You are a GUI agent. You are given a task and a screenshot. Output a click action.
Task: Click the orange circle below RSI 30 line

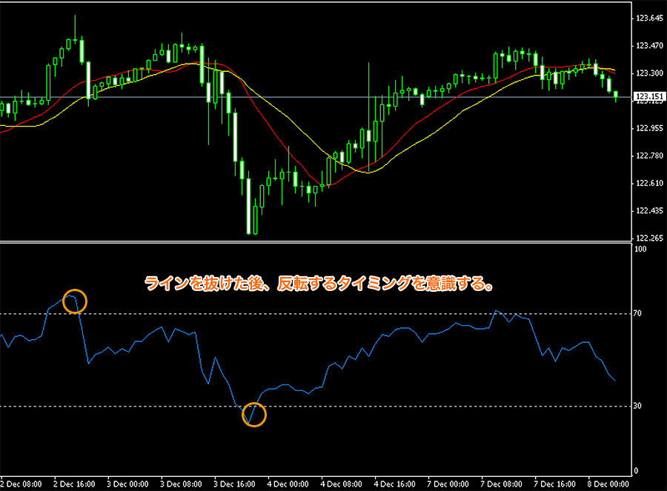253,415
